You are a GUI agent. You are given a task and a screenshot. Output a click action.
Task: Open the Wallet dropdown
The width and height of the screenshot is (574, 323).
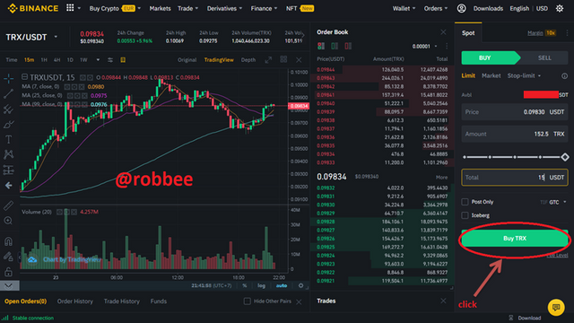(404, 8)
